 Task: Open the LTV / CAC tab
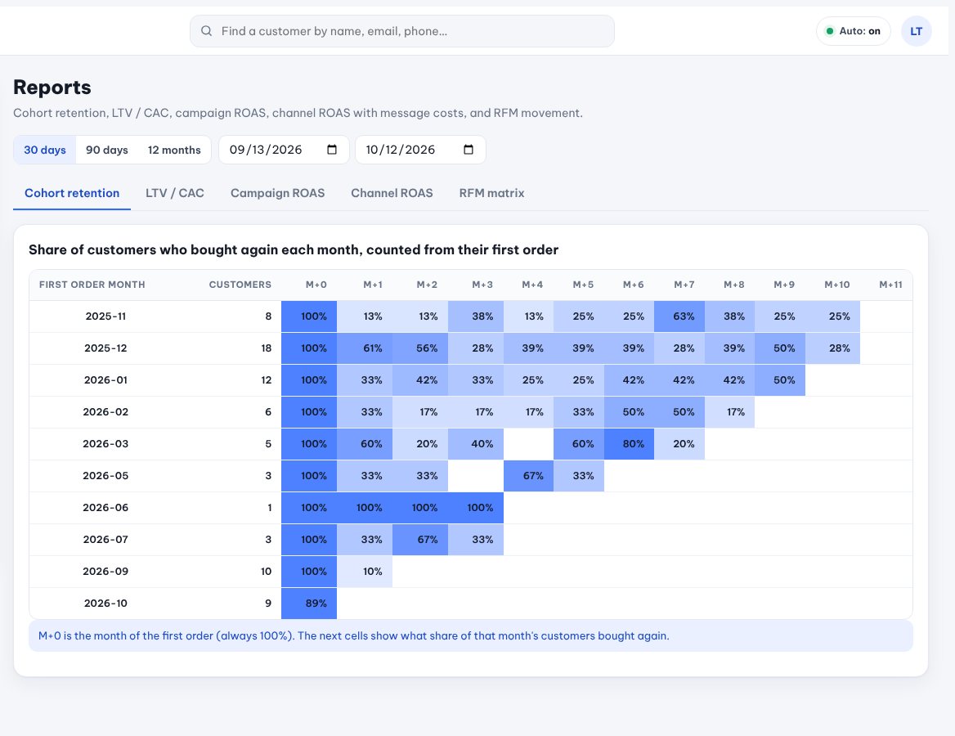point(175,193)
